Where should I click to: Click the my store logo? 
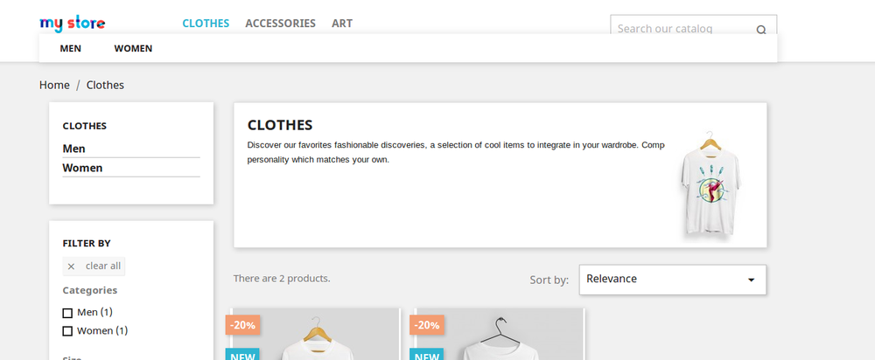[73, 24]
